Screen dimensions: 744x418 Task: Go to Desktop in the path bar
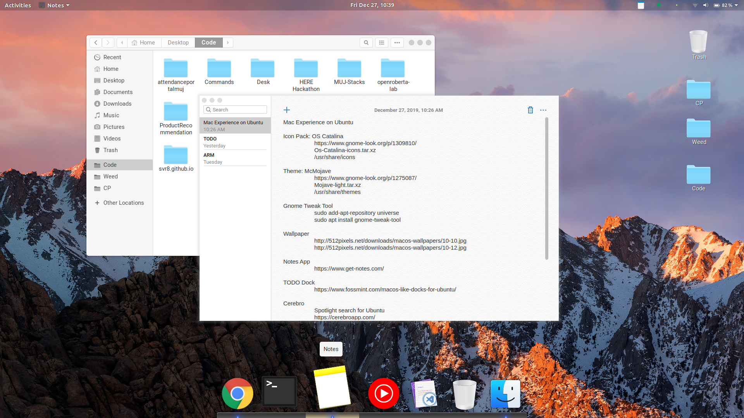[x=178, y=43]
